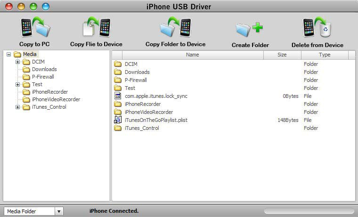358x217 pixels.
Task: Click the Copy File to Device icon
Action: [96, 28]
